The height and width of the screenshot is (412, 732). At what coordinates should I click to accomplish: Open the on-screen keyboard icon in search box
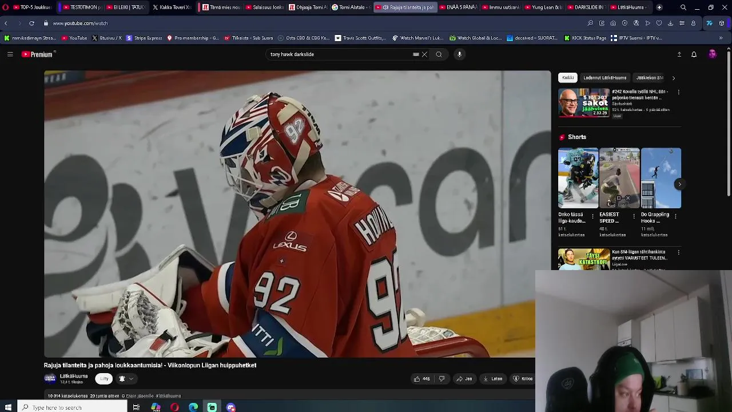416,54
